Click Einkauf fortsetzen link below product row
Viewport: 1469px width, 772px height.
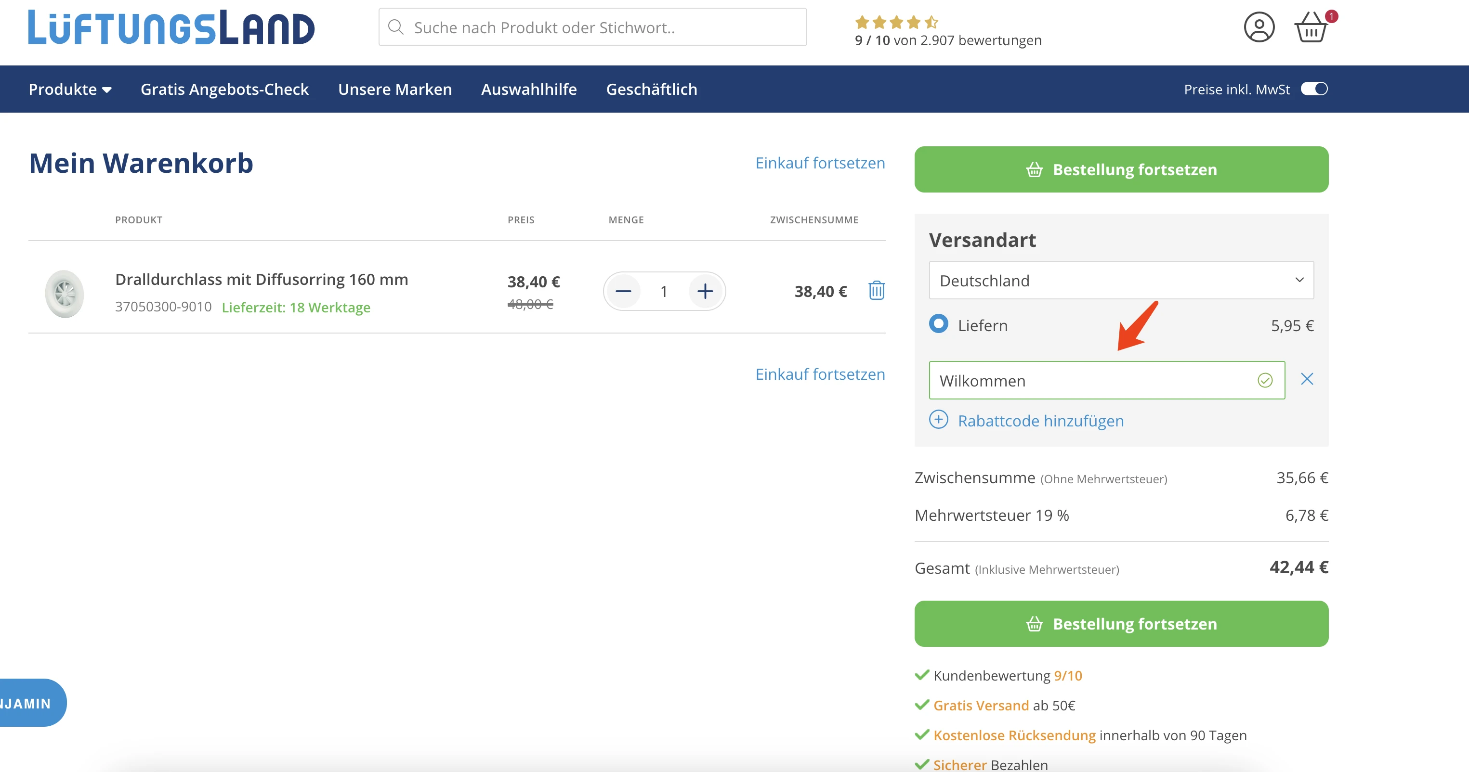point(820,374)
